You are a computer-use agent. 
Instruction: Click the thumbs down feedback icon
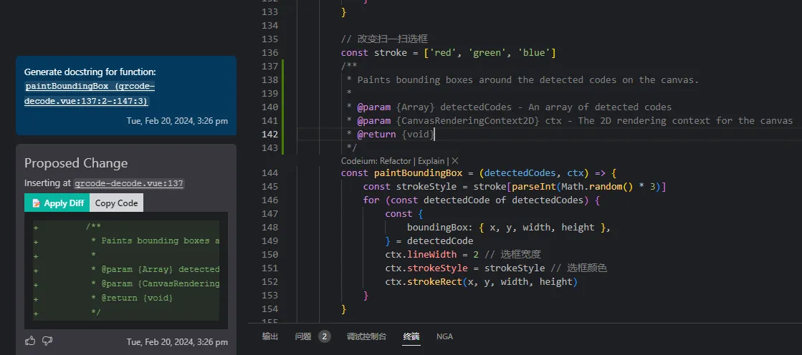pyautogui.click(x=47, y=341)
